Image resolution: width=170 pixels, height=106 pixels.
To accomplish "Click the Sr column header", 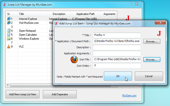I will pyautogui.click(x=12, y=14).
